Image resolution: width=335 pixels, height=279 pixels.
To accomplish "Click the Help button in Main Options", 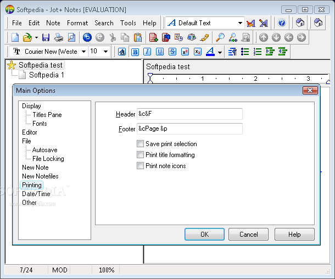I will coord(294,234).
